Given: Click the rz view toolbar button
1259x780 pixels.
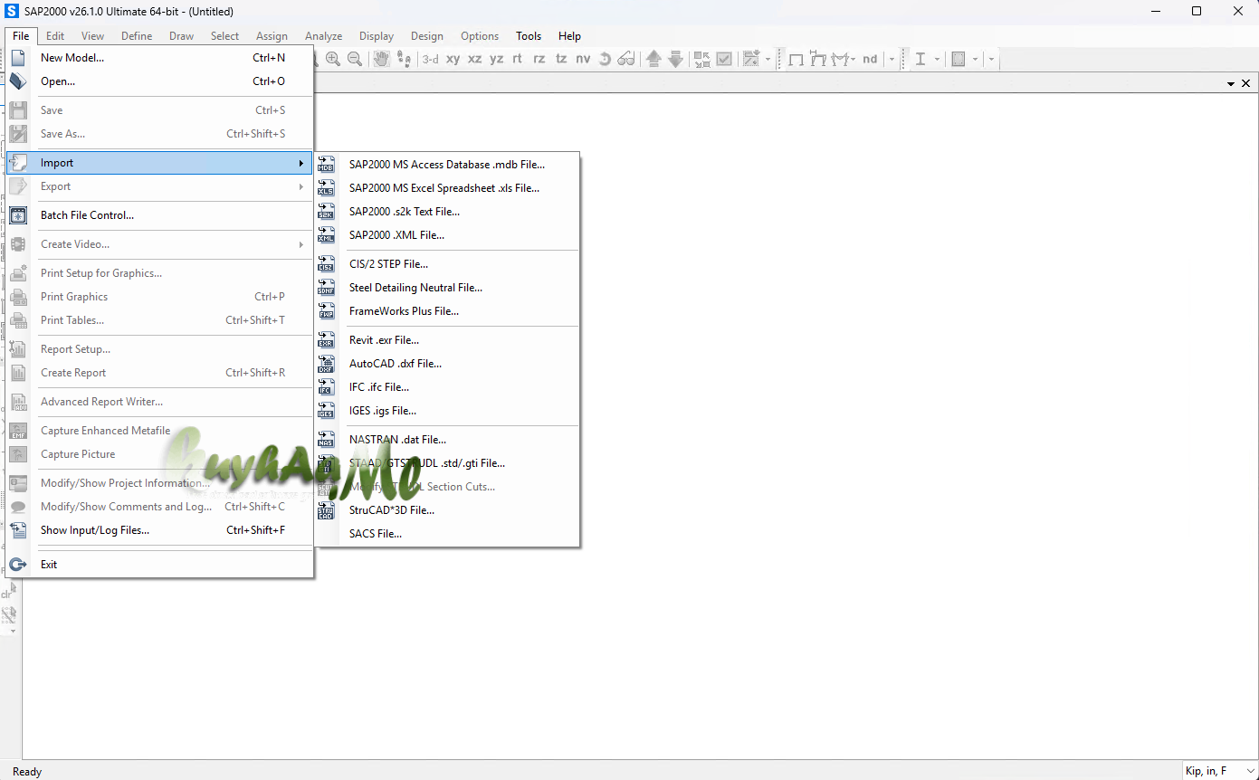Looking at the screenshot, I should click(x=539, y=59).
